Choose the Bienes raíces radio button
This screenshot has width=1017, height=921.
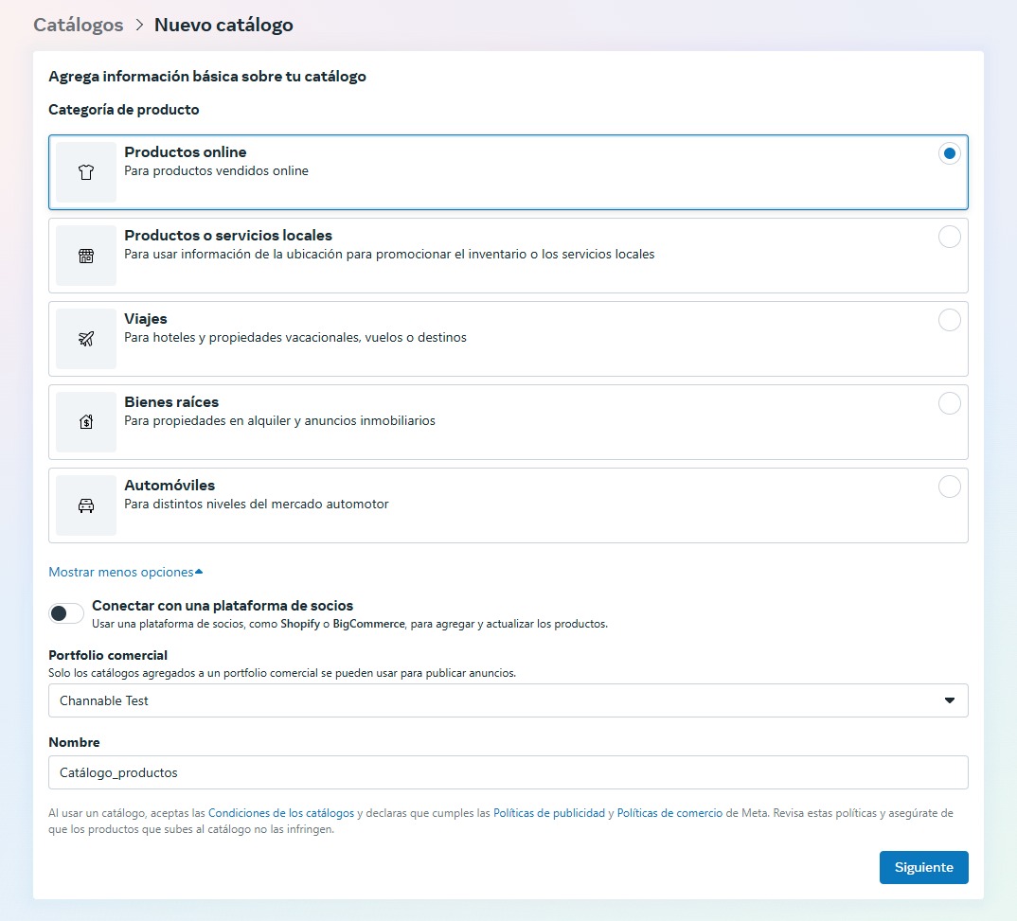[x=949, y=403]
